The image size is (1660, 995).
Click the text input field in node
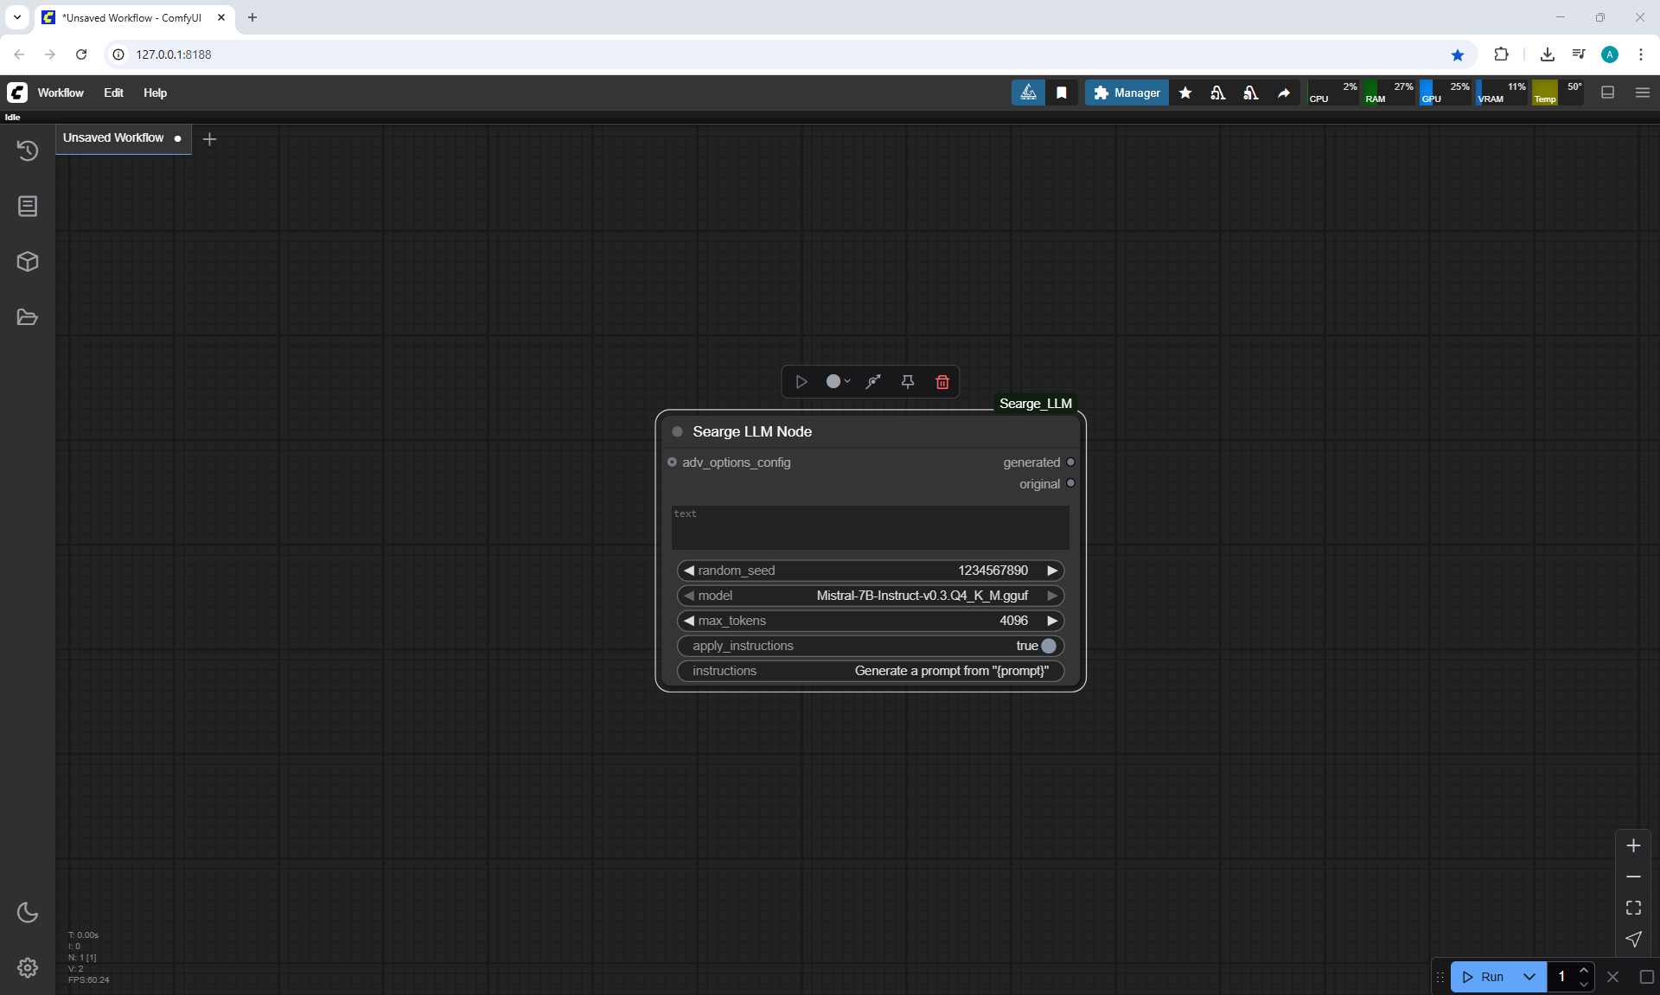coord(870,527)
